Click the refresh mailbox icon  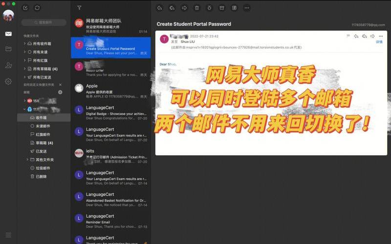click(x=37, y=8)
